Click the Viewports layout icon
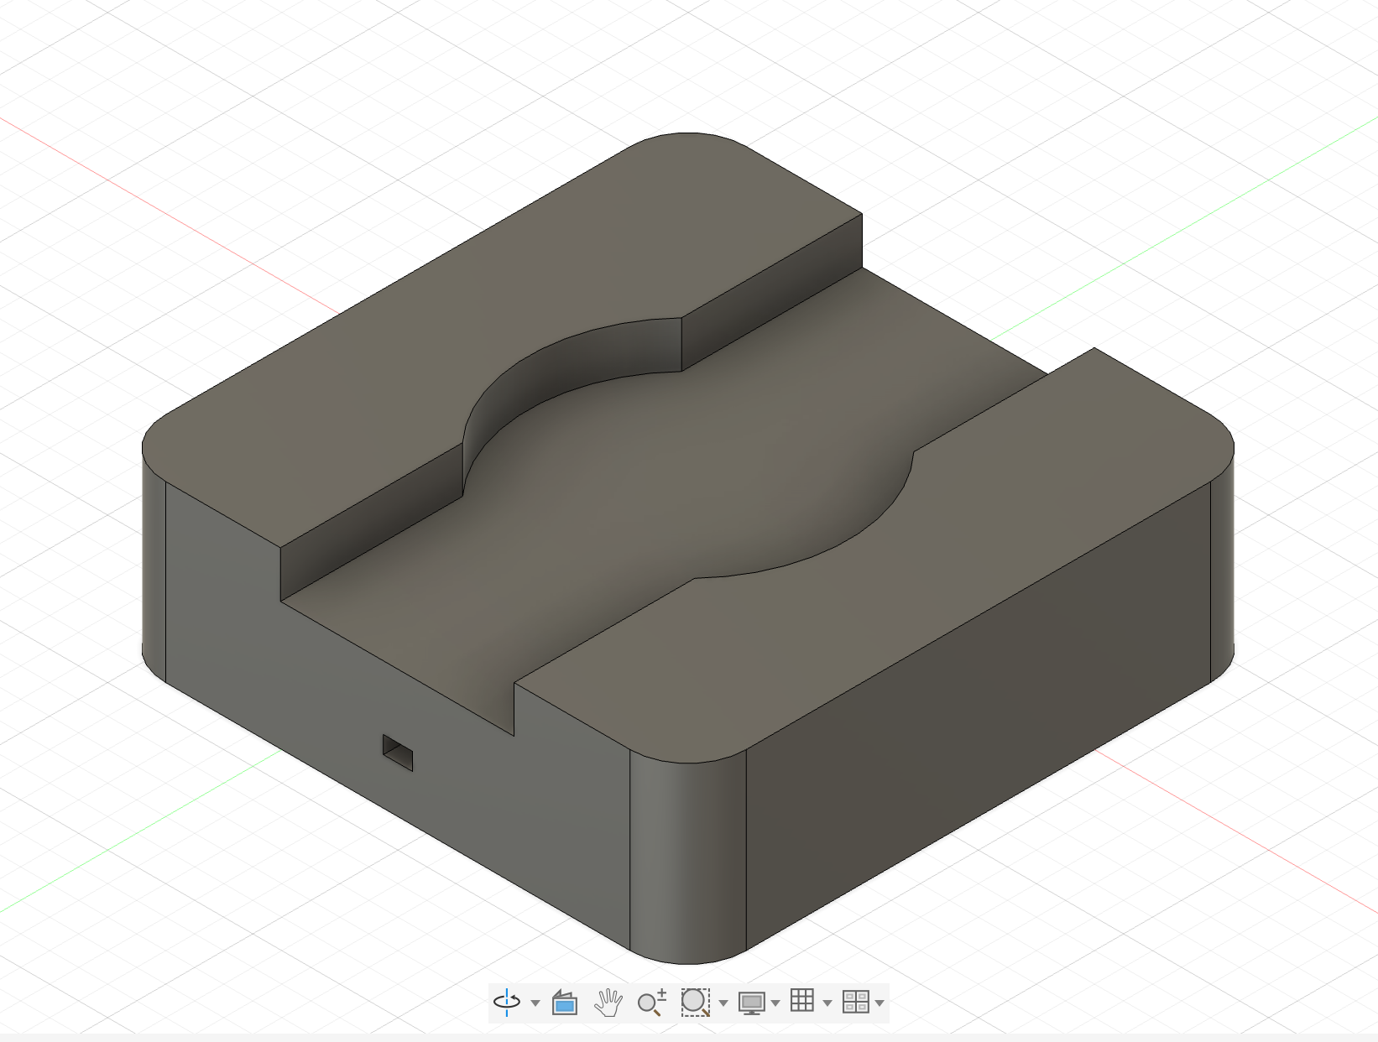 pyautogui.click(x=855, y=1002)
